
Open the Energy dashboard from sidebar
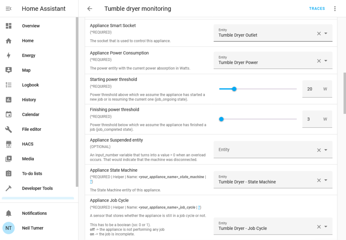[x=28, y=55]
